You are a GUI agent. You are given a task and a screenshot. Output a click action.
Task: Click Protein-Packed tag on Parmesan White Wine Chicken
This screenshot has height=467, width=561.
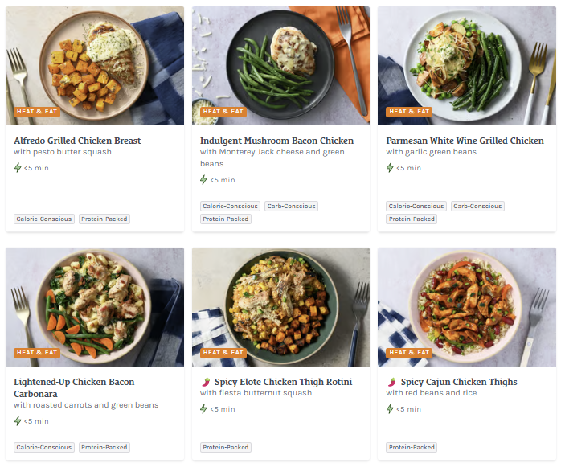412,219
